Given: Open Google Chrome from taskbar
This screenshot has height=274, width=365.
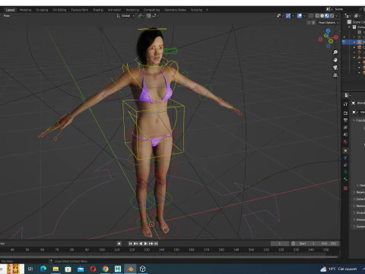Looking at the screenshot, I should pyautogui.click(x=106, y=269).
